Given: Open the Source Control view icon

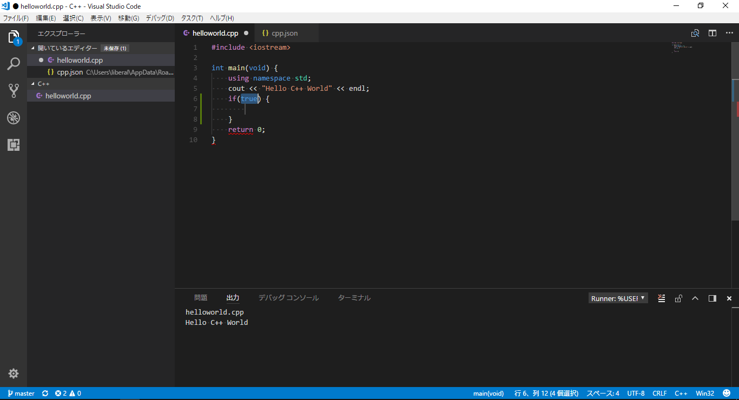Looking at the screenshot, I should pos(14,91).
